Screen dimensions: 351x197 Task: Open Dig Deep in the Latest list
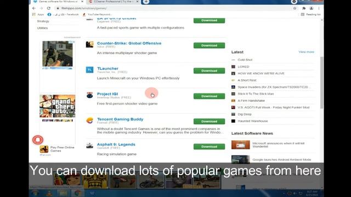pyautogui.click(x=245, y=114)
